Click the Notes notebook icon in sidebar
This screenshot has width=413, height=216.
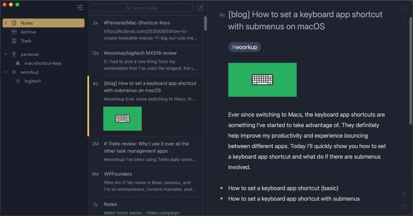[x=14, y=23]
